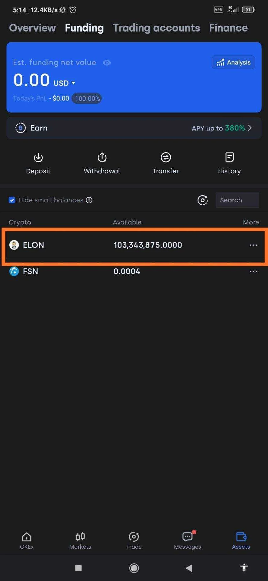Open History via its document icon
268x581 pixels.
click(x=229, y=157)
